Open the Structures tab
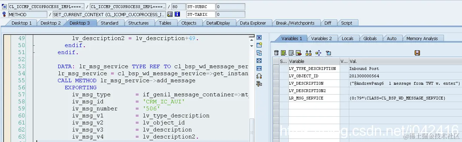 (138, 23)
